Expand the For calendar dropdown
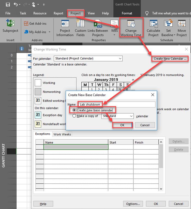Image resolution: width=191 pixels, height=209 pixels. (x=120, y=59)
